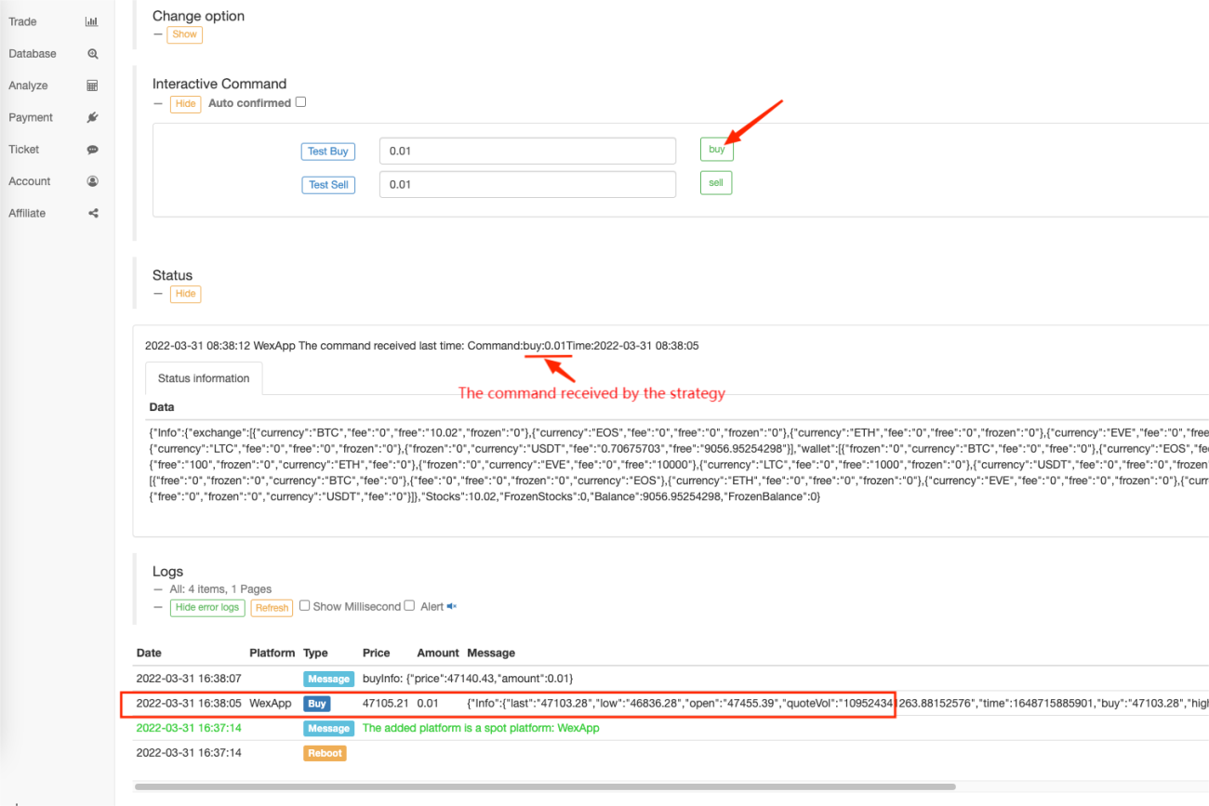Click the green sell button

coord(716,183)
